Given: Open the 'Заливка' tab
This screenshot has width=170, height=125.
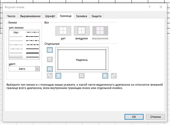Looking at the screenshot, I should (81, 16).
